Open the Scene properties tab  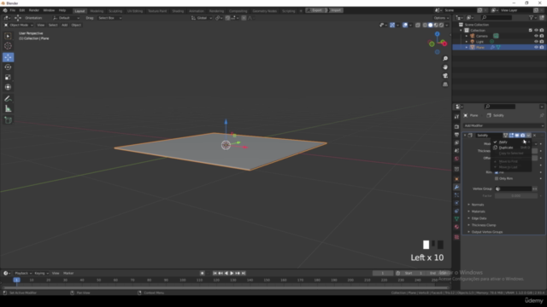click(456, 151)
